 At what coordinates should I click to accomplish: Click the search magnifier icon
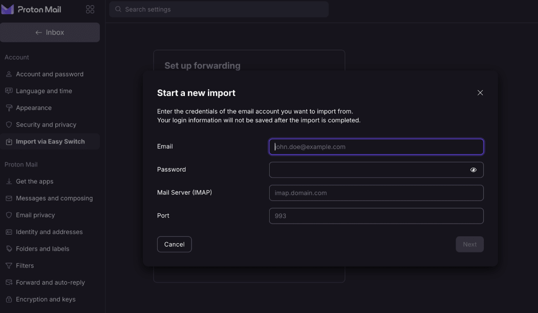click(118, 9)
